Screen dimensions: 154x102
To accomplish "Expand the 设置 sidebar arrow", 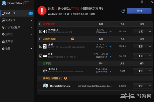I will point(31,49).
